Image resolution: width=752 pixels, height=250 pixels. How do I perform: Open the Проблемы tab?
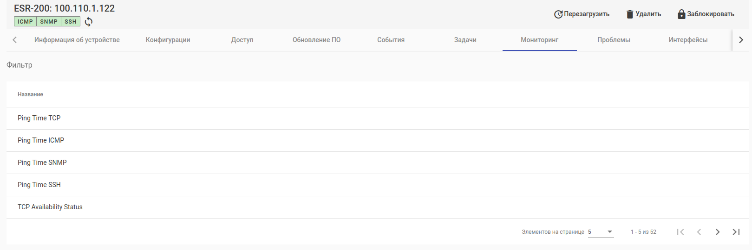click(x=614, y=40)
